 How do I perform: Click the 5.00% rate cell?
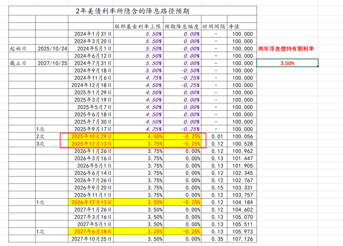pos(138,70)
